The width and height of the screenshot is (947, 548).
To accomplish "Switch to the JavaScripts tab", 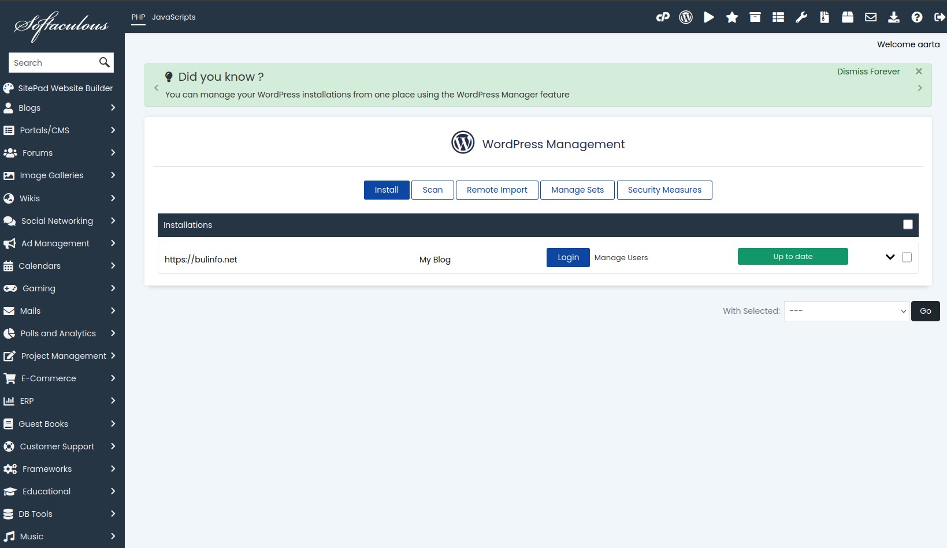I will pos(174,17).
